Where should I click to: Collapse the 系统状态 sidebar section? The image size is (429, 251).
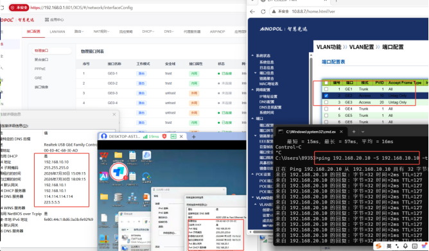[261, 56]
